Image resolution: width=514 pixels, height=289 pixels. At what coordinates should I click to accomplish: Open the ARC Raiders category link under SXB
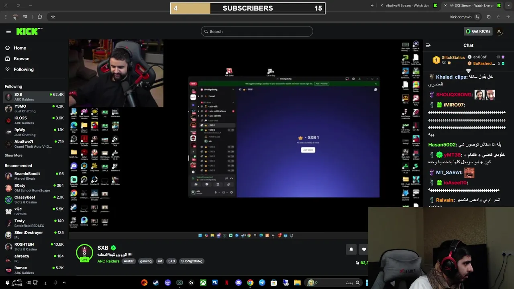(108, 261)
